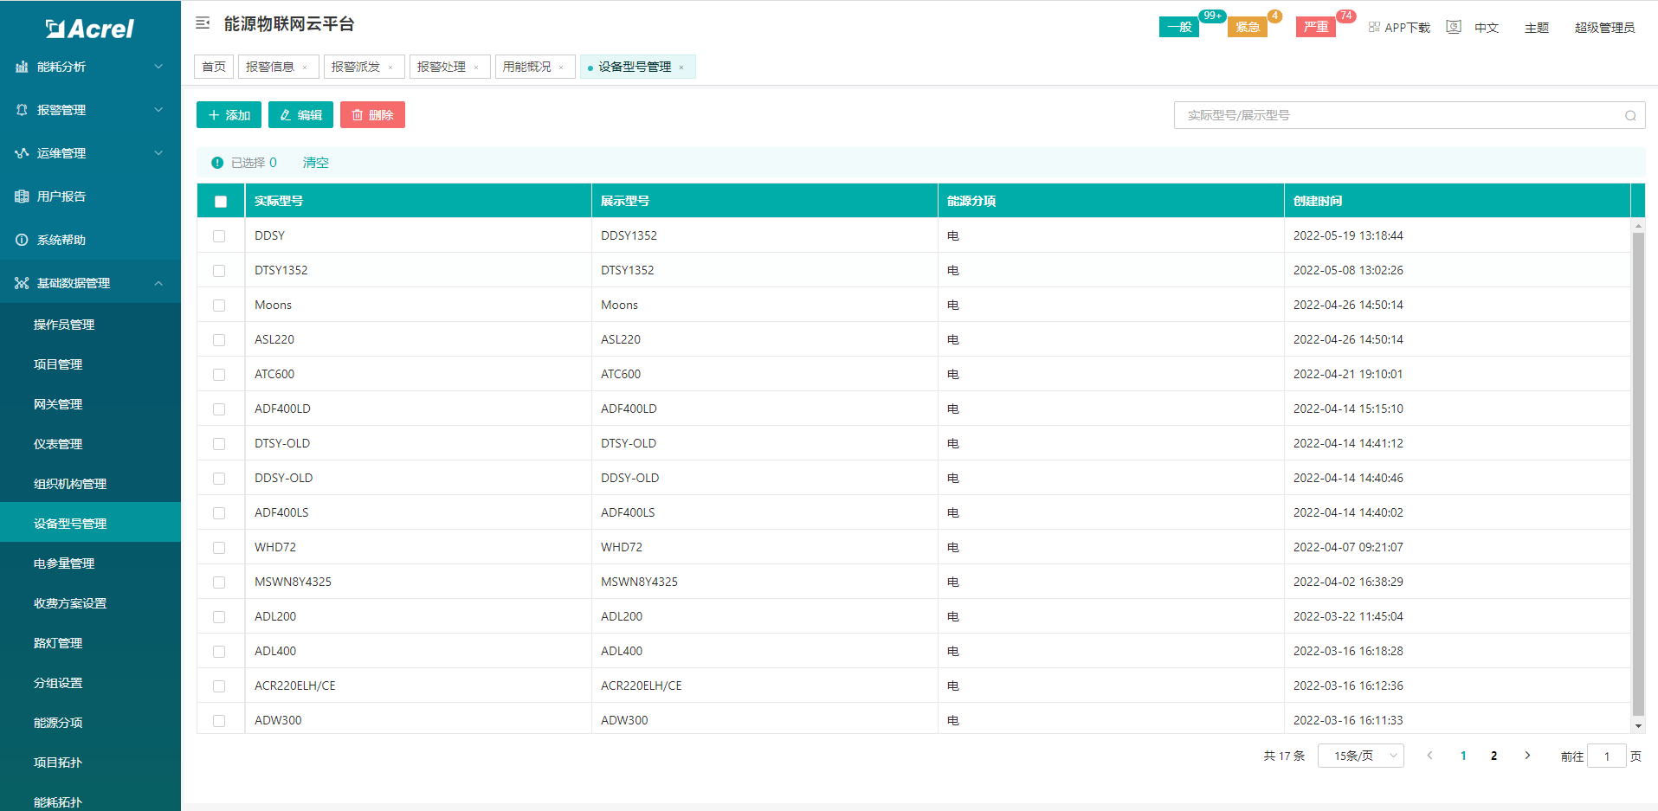Click the 前往 page number input
This screenshot has height=811, width=1658.
pos(1607,756)
